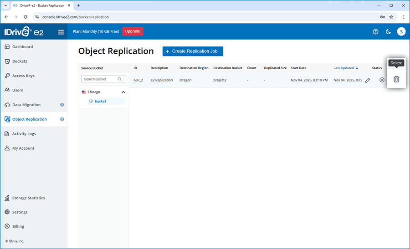Bookmark this page with the star icon
Screen dimensions: 410x249
(391, 17)
